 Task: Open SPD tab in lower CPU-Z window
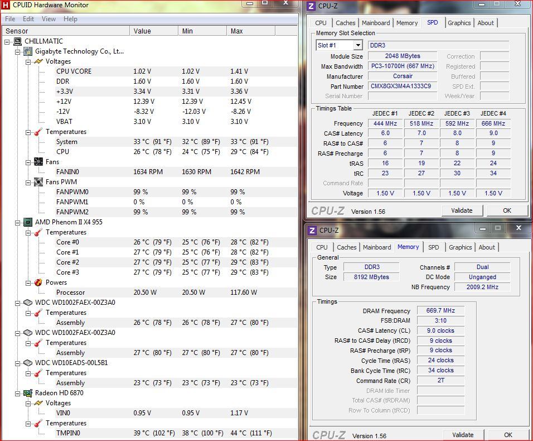[433, 247]
